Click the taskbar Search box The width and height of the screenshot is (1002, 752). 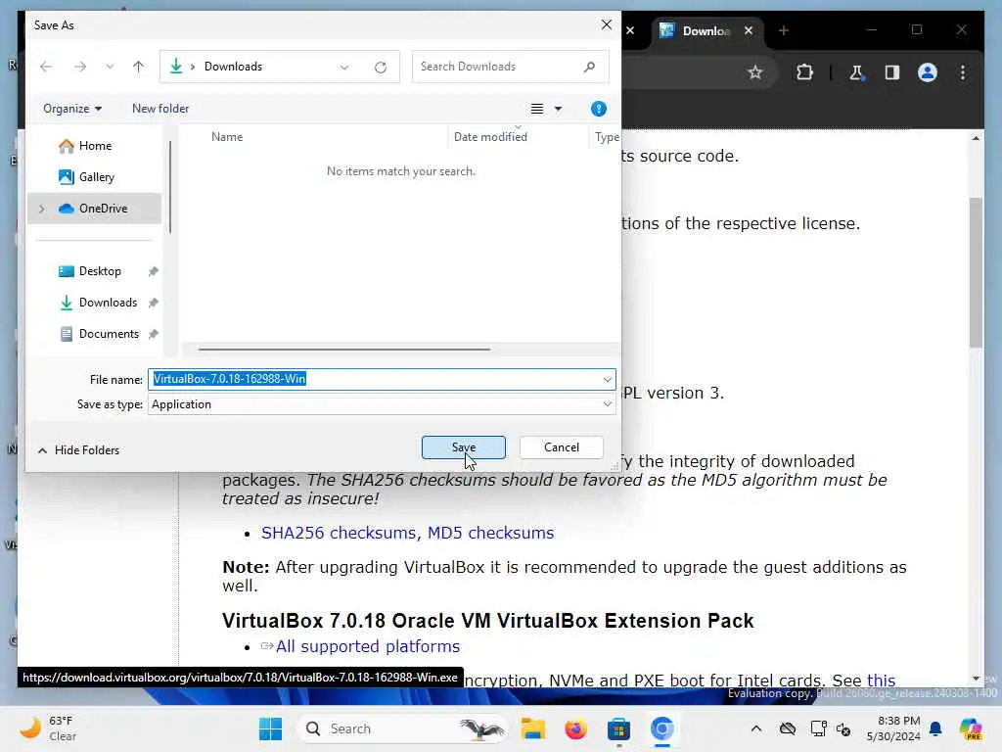click(x=402, y=728)
